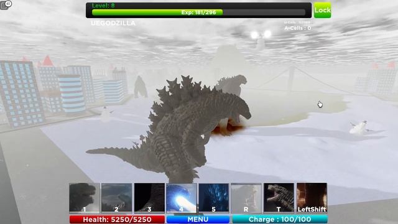
Task: Click the UEGODZILLA name label
Action: pos(113,23)
